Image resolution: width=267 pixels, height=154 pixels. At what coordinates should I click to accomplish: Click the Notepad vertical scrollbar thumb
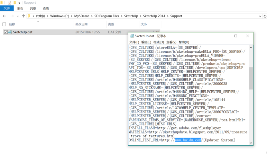[251, 78]
